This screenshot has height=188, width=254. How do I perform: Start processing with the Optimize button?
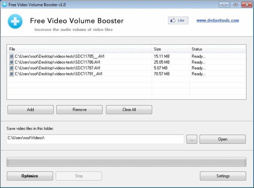point(30,176)
